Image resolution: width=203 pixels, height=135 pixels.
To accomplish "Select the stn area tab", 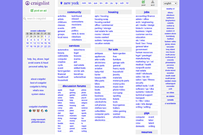I will (106, 3).
